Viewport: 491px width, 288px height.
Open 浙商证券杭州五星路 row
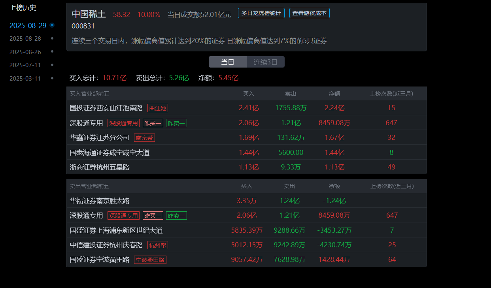point(247,167)
